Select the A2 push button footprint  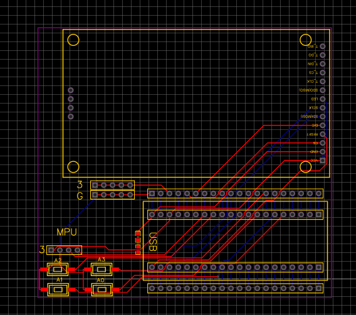(x=58, y=270)
